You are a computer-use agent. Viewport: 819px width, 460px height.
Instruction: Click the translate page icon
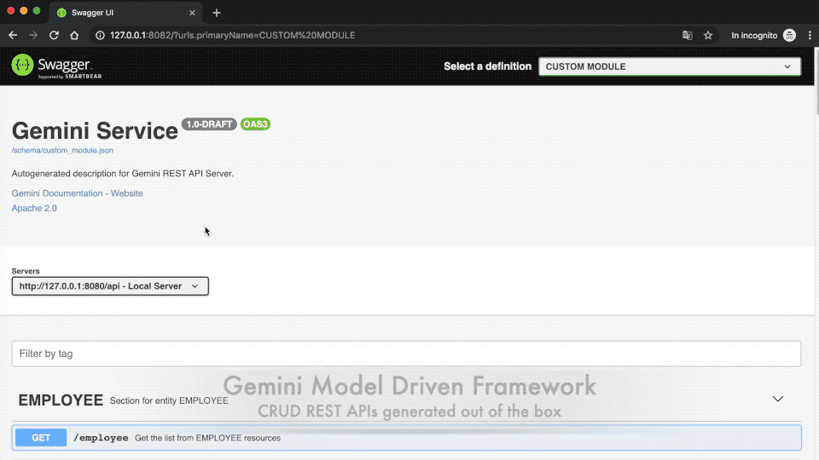point(688,36)
